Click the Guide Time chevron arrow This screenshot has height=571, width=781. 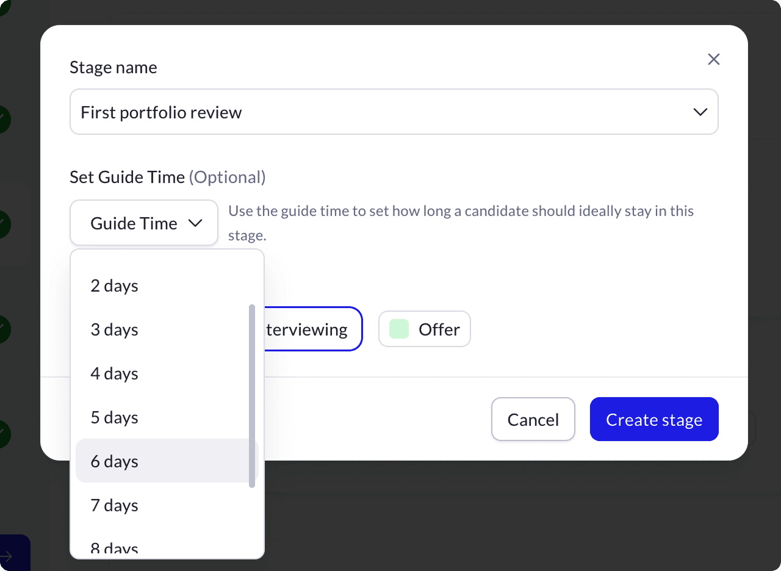pyautogui.click(x=195, y=223)
